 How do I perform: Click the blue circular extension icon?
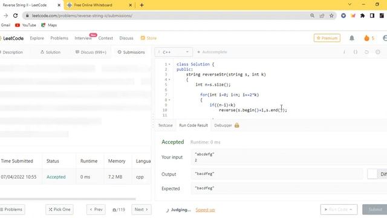343,16
